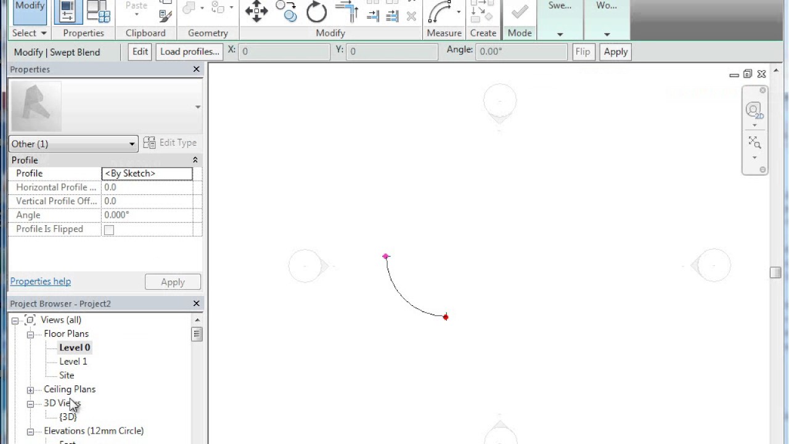Click the Project Browser scrollbar thumb

tap(197, 334)
